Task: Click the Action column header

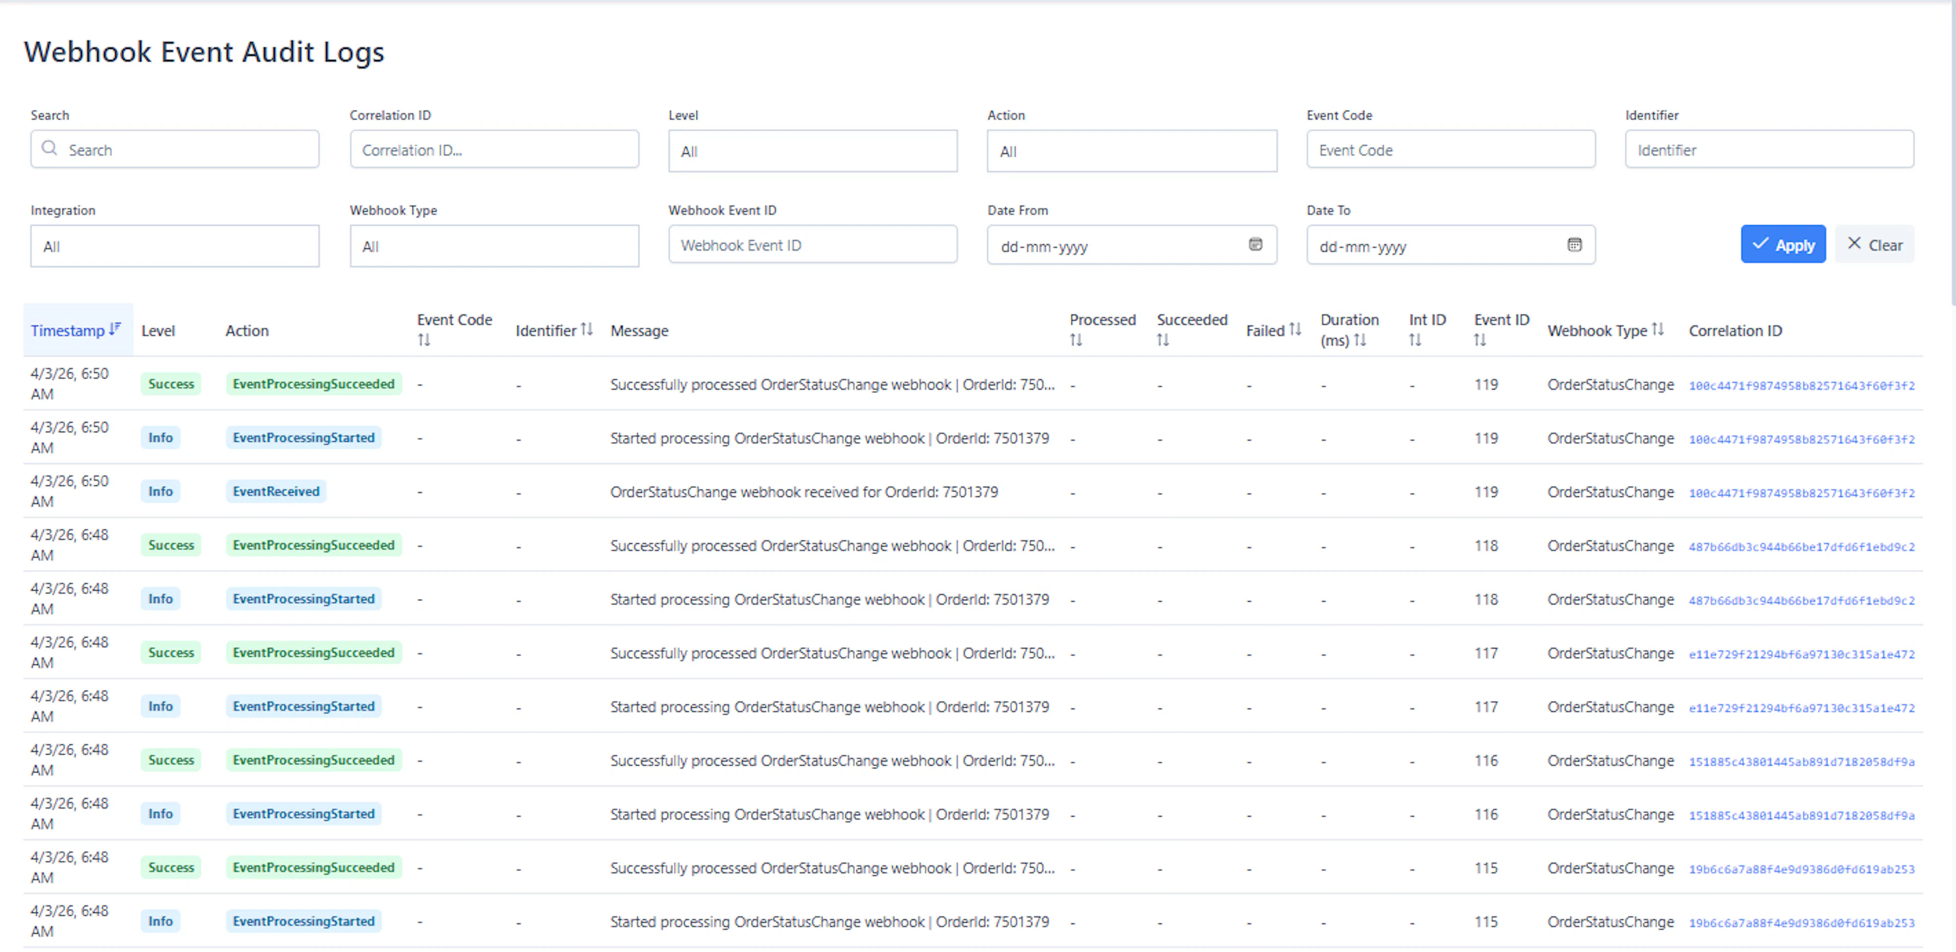Action: pos(247,330)
